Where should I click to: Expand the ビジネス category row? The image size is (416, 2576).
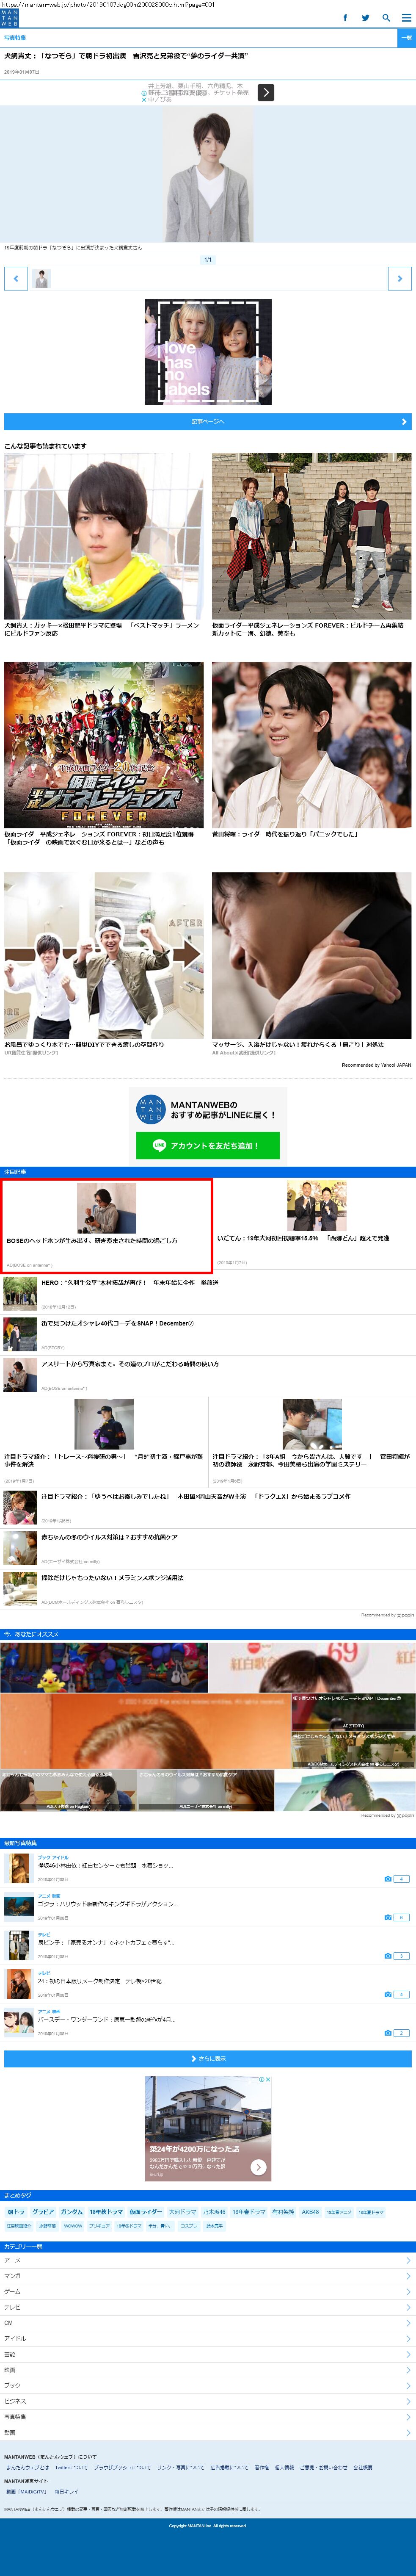point(208,2401)
